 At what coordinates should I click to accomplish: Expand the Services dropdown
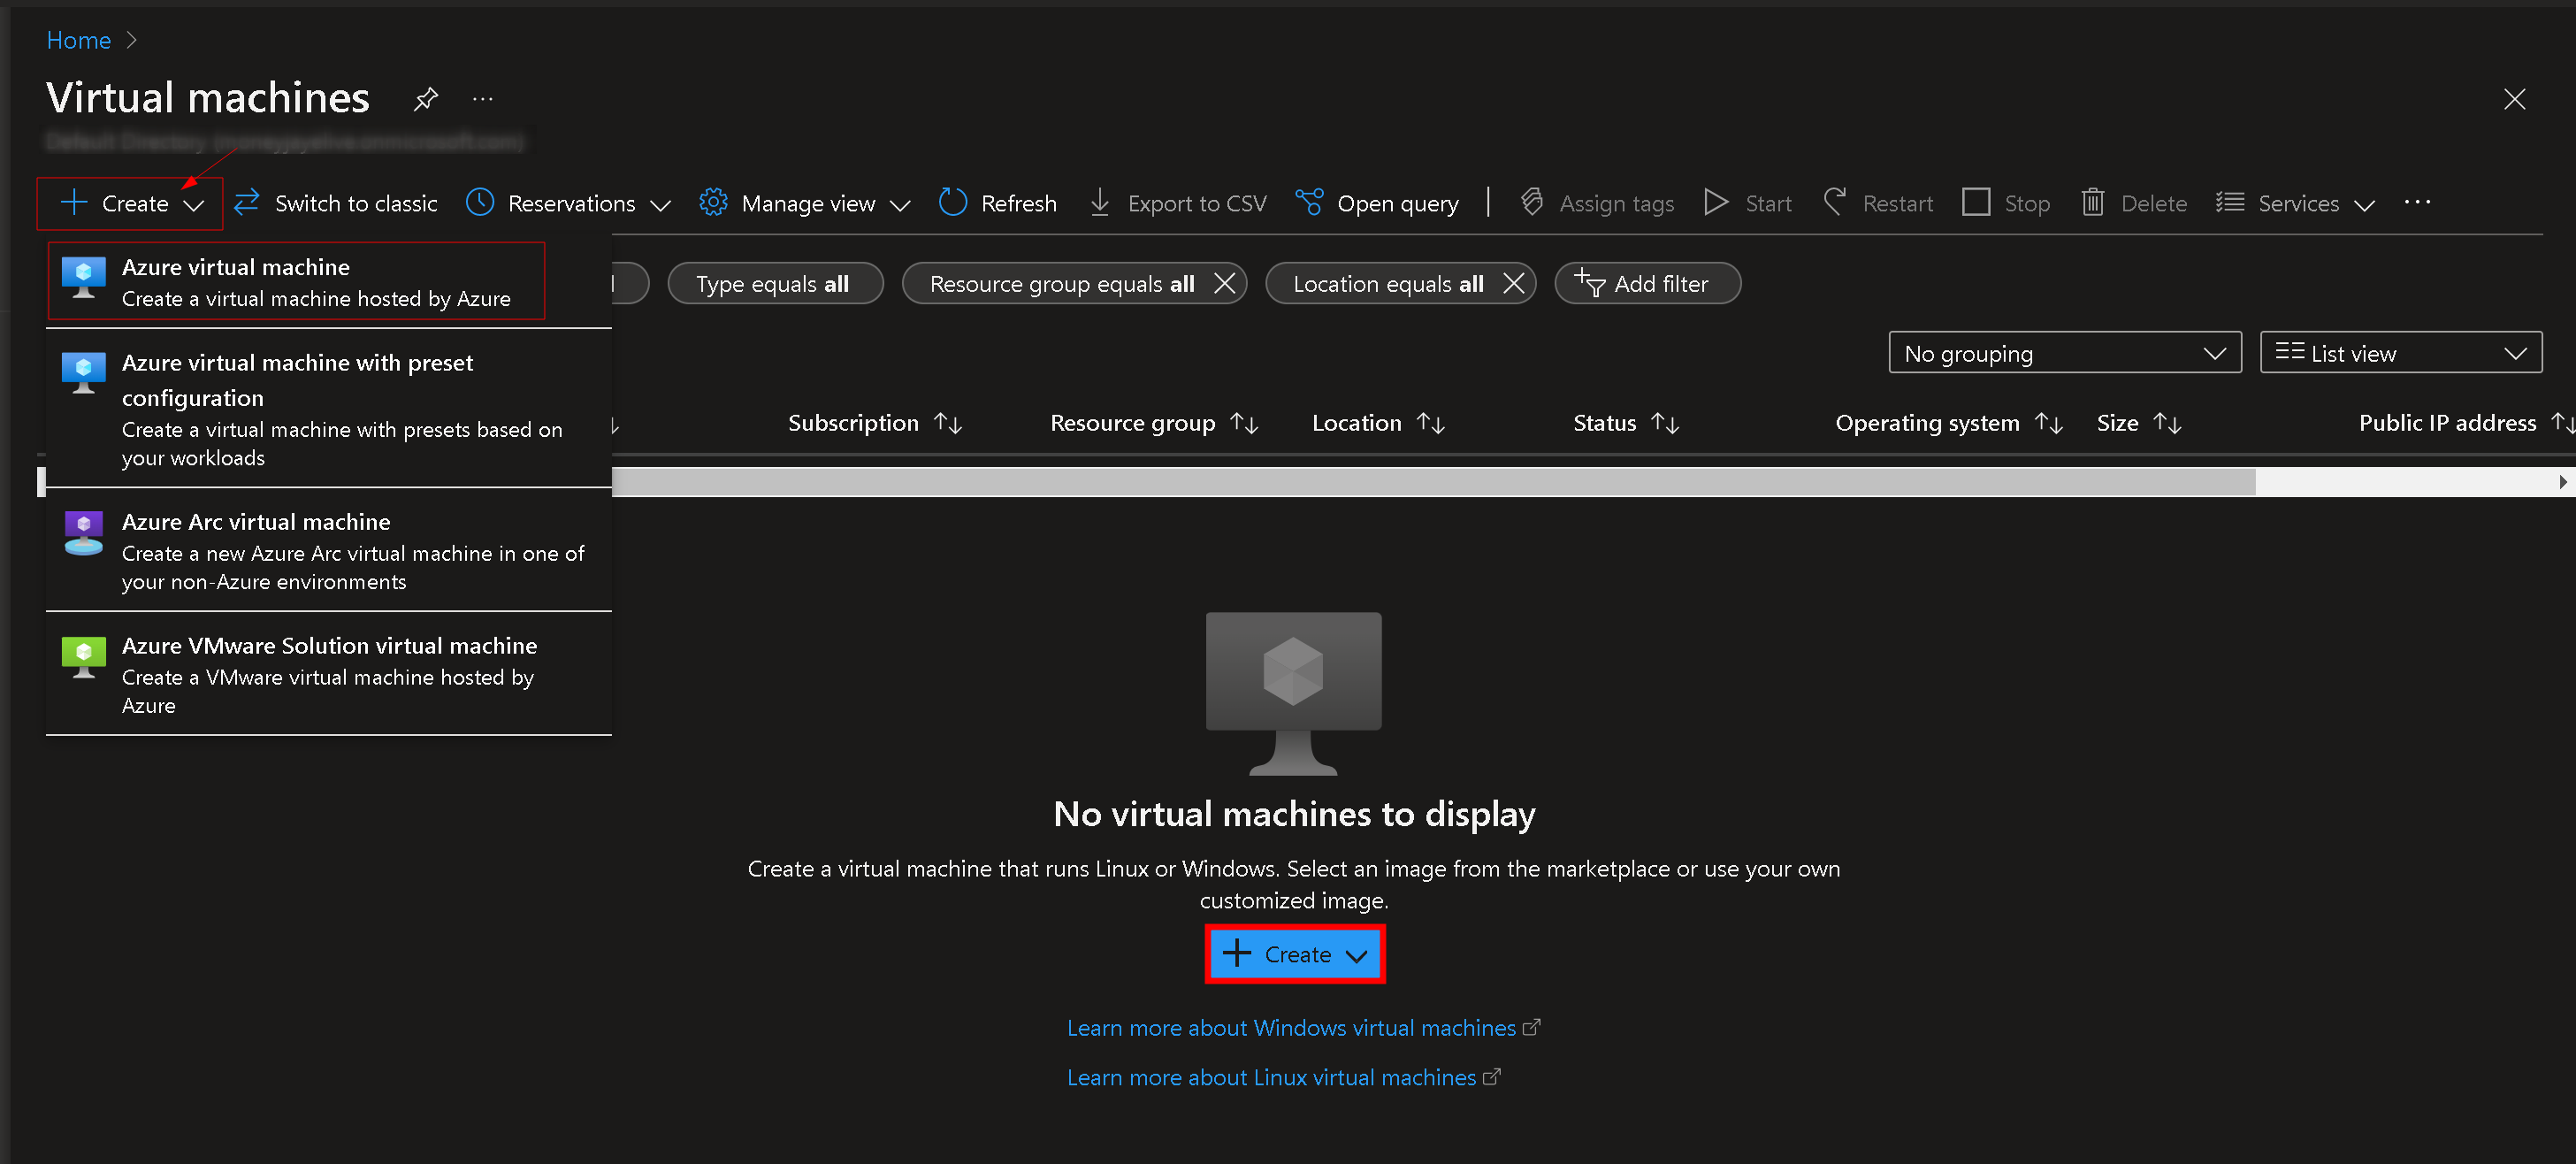(x=2295, y=203)
